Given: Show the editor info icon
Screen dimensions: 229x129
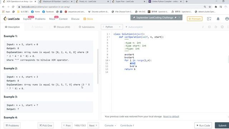Looking at the screenshot, I should [x=203, y=27].
